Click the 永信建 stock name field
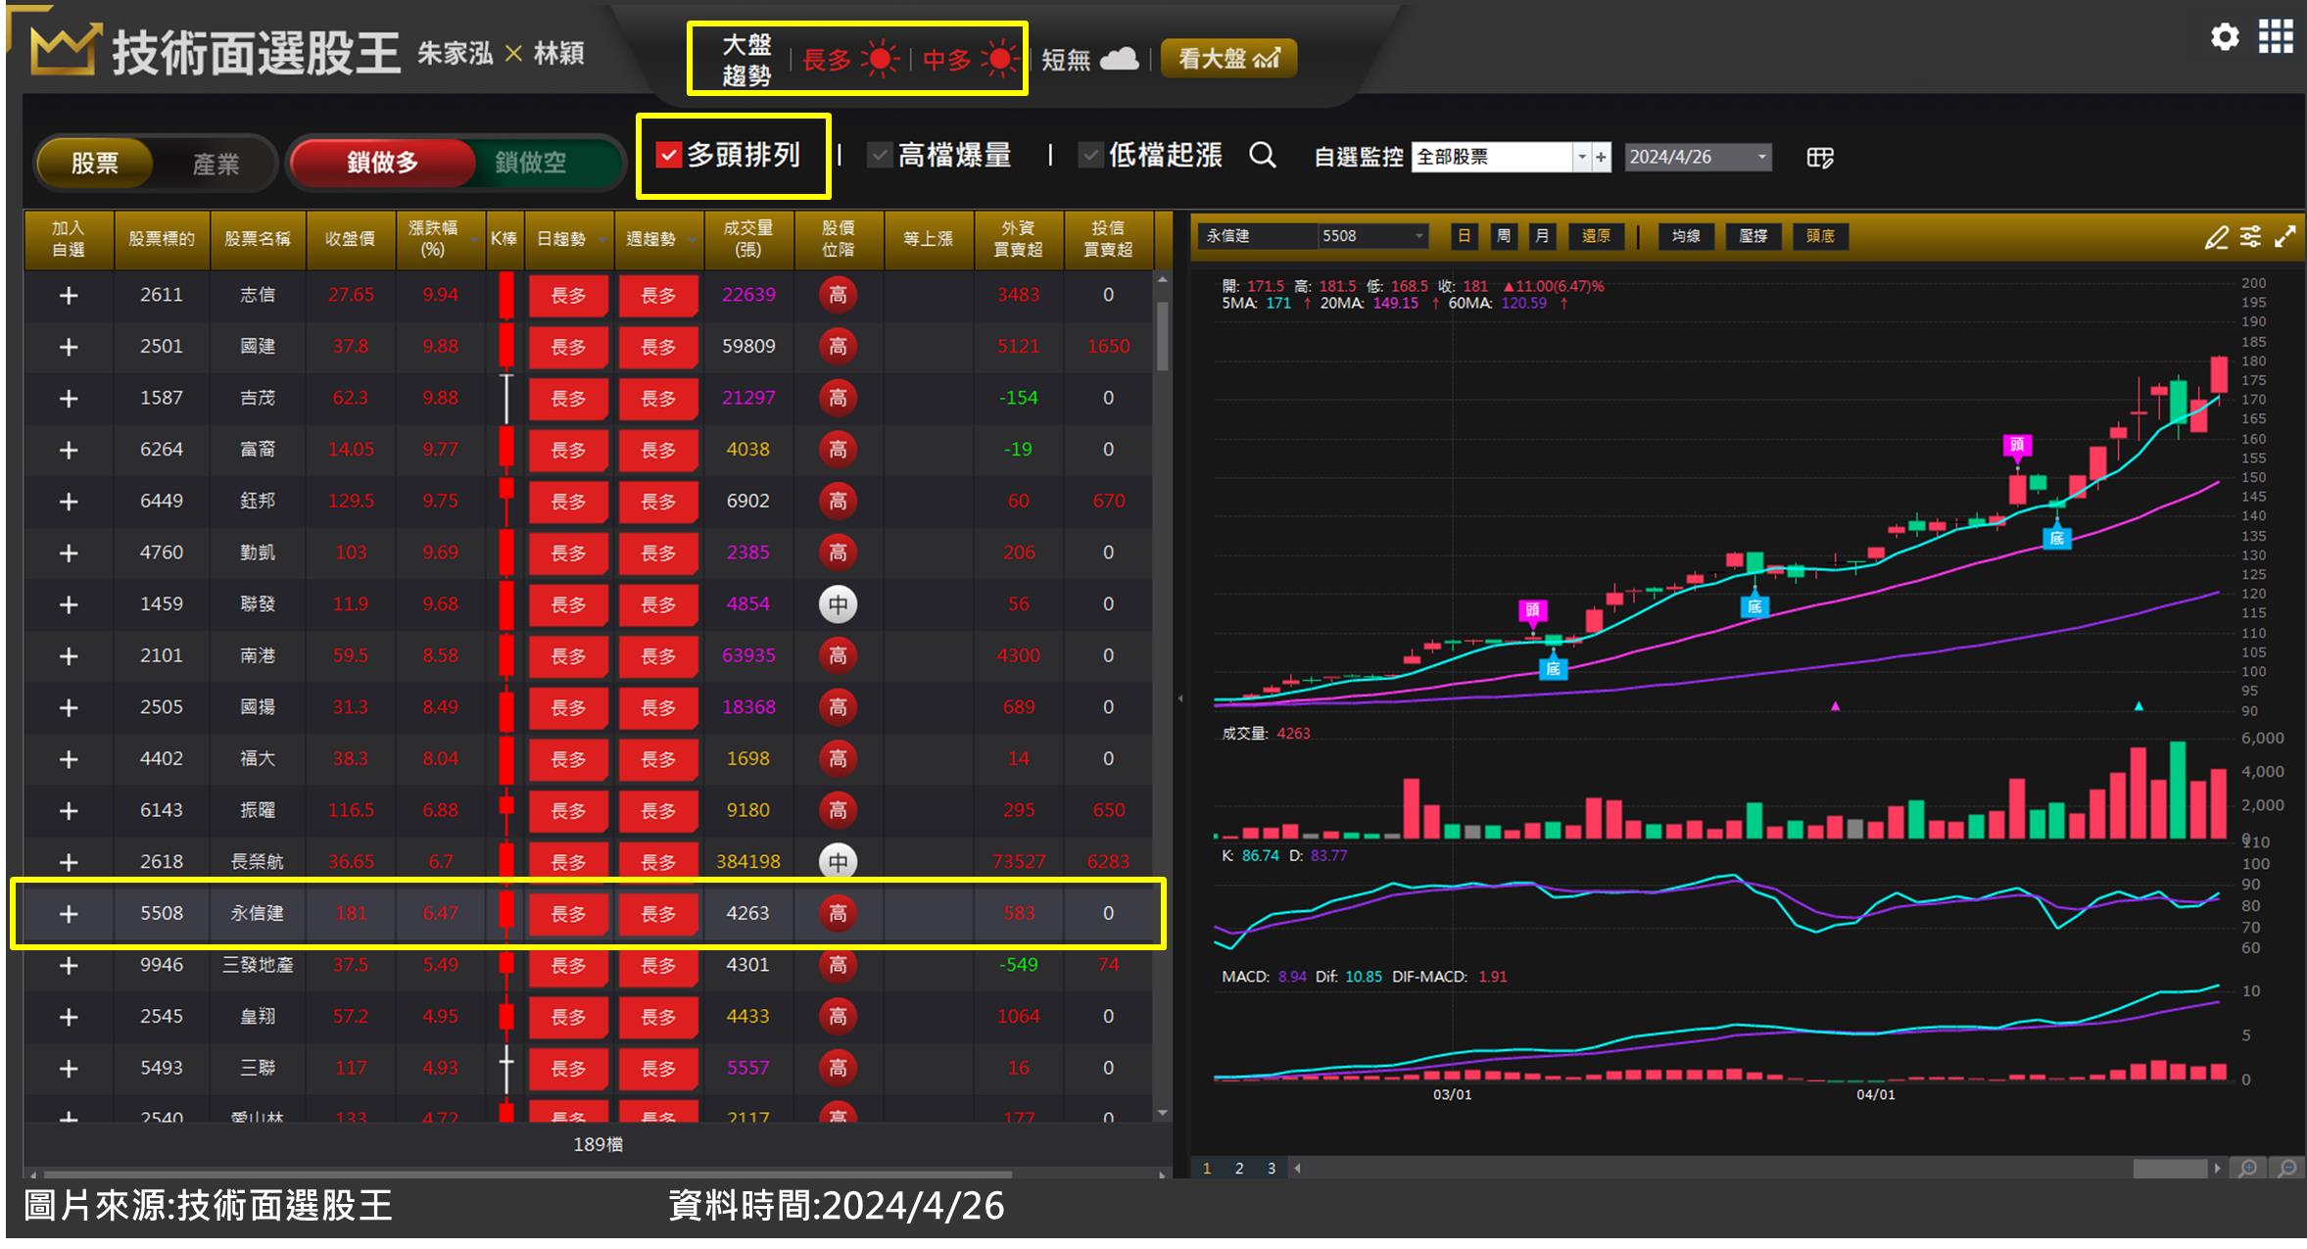This screenshot has height=1249, width=2307. pos(1258,236)
